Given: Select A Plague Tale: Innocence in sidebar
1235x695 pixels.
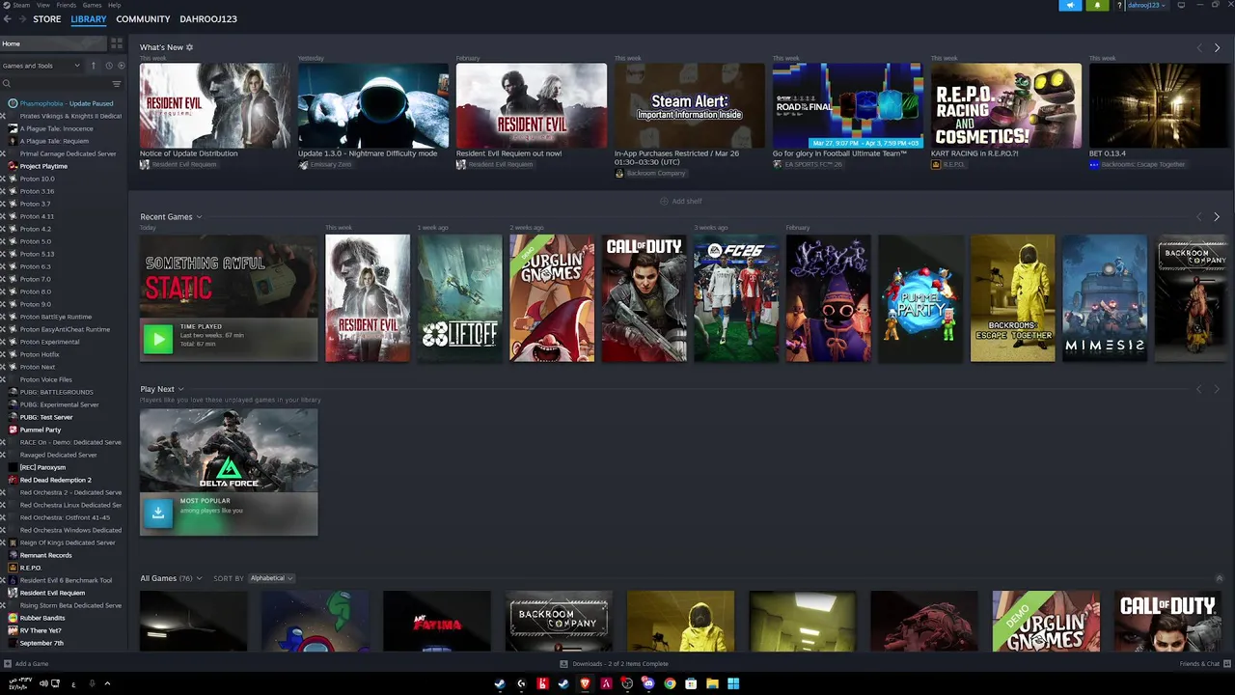Looking at the screenshot, I should (x=63, y=128).
